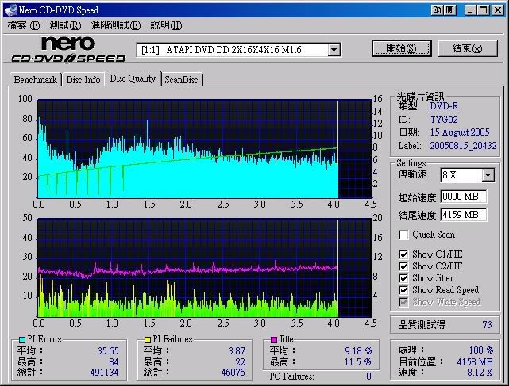Click the Label value 20050815_20432
509x386 pixels.
[463, 146]
